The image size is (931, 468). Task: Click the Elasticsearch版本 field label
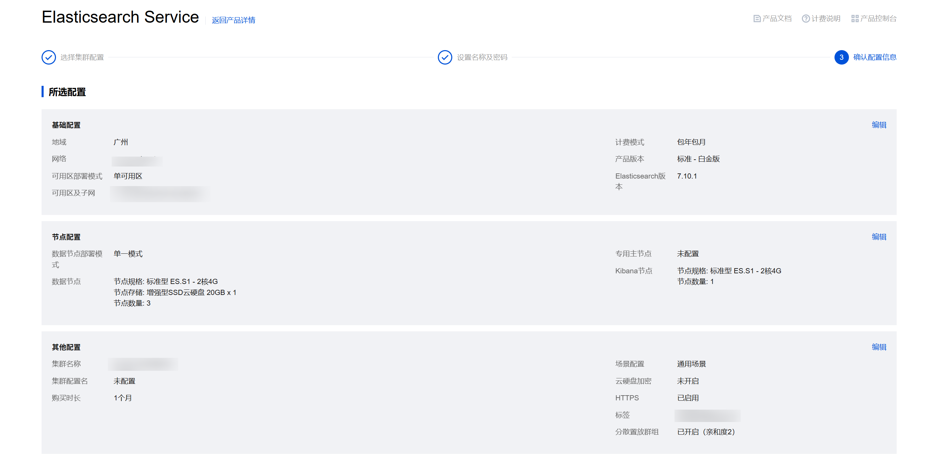[x=640, y=181]
